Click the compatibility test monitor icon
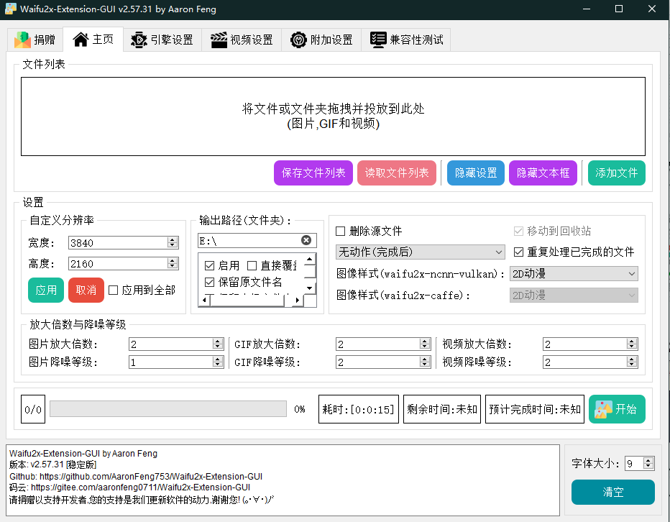The width and height of the screenshot is (670, 522). (379, 40)
